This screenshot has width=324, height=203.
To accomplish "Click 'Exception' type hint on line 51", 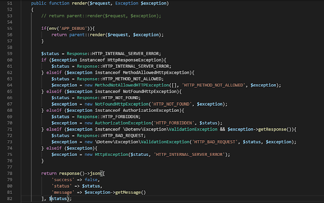I will point(127,4).
